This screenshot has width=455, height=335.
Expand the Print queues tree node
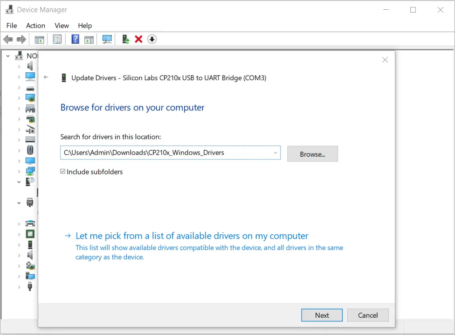click(x=19, y=224)
